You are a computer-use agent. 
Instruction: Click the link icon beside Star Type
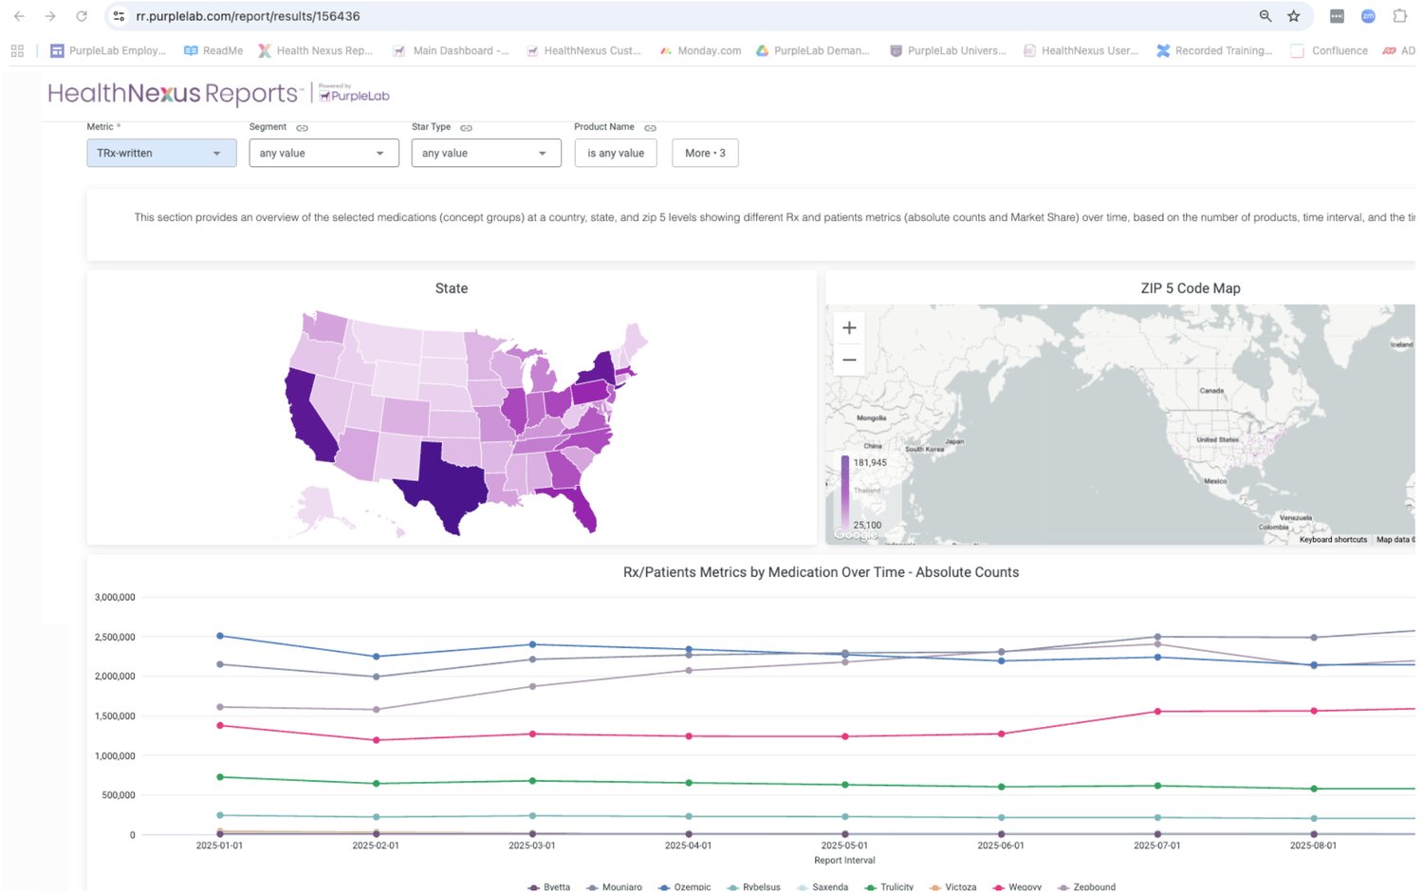tap(466, 128)
